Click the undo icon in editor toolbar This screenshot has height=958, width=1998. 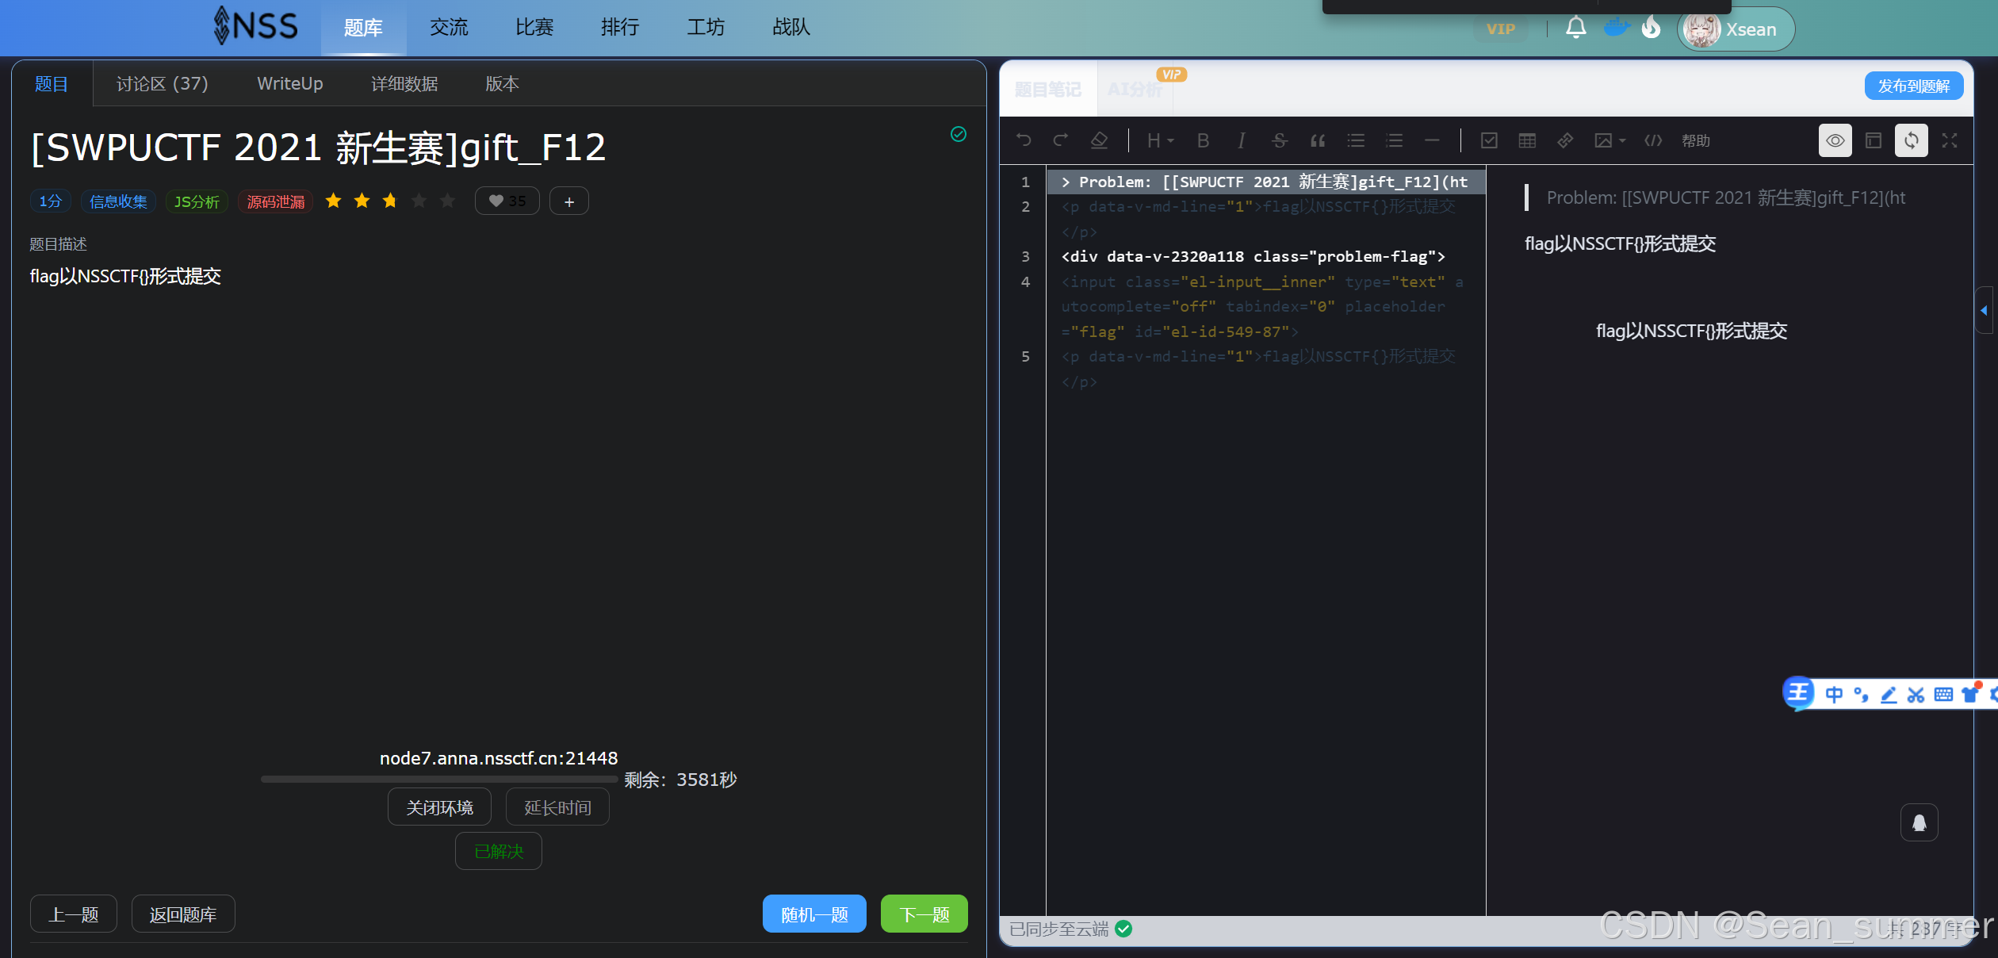point(1024,140)
